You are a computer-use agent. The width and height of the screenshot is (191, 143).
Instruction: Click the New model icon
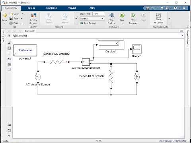(5, 15)
